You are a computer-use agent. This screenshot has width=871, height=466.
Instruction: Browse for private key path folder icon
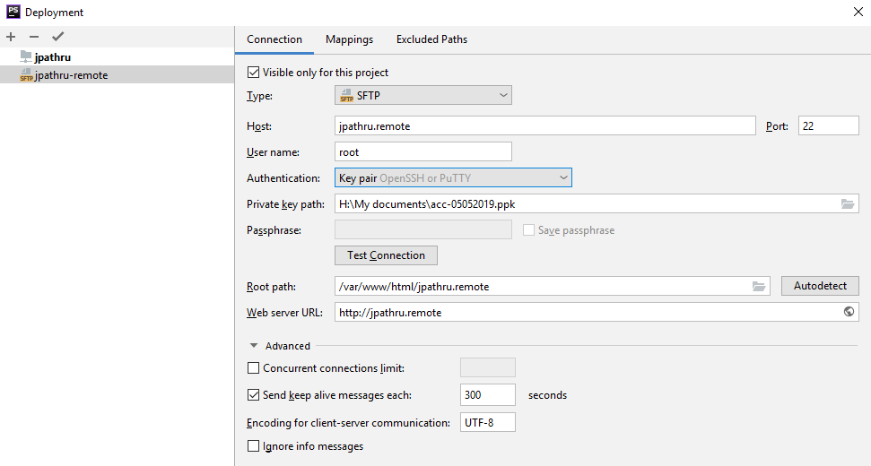[848, 204]
